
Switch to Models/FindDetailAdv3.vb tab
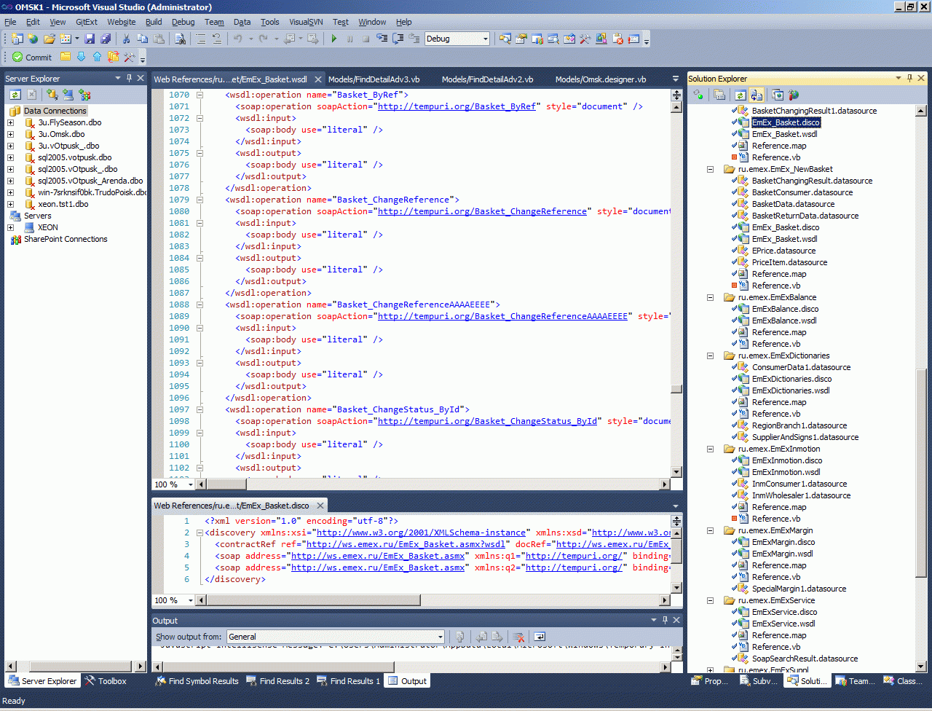tap(374, 79)
